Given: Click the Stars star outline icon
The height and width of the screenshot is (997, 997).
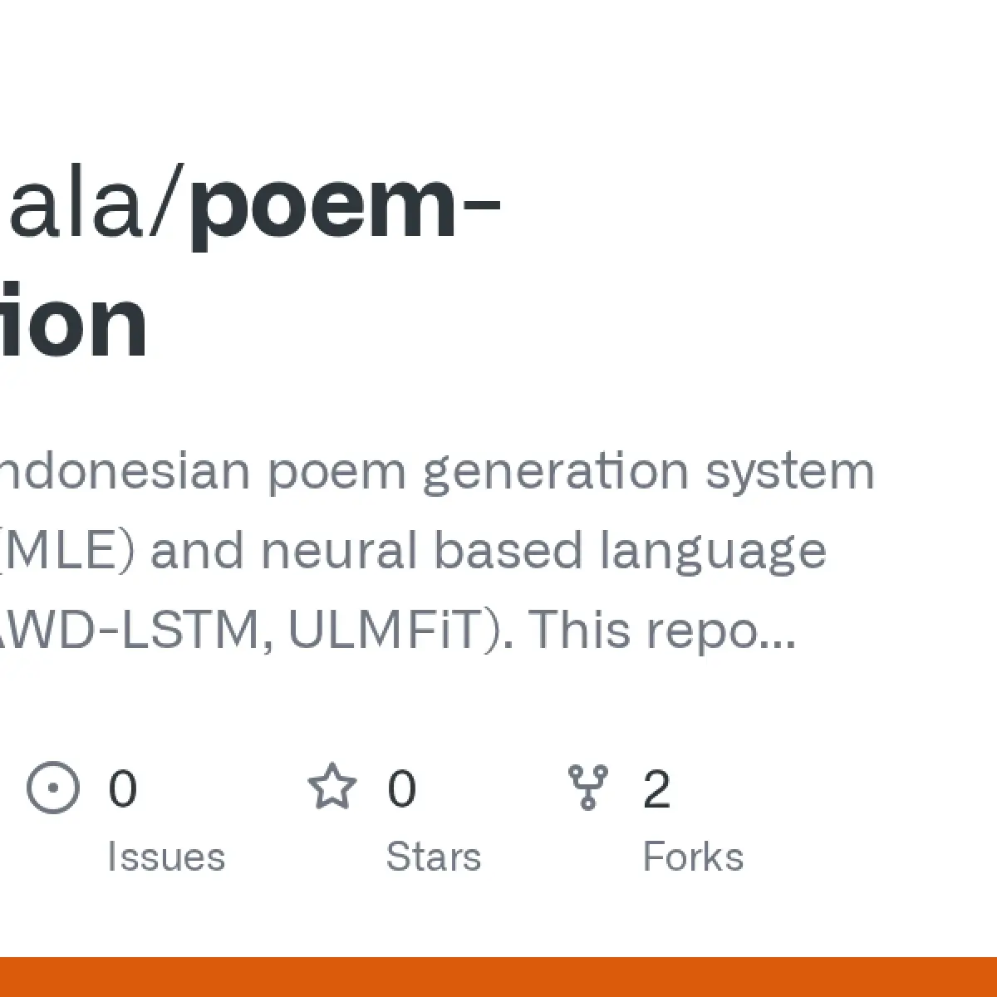Looking at the screenshot, I should (x=332, y=786).
